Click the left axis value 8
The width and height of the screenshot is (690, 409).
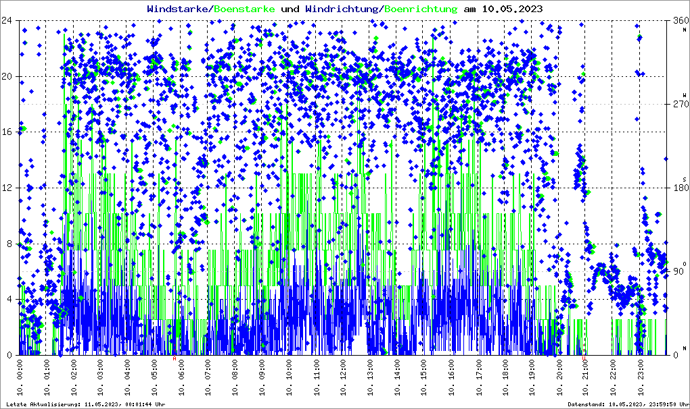[x=9, y=244]
